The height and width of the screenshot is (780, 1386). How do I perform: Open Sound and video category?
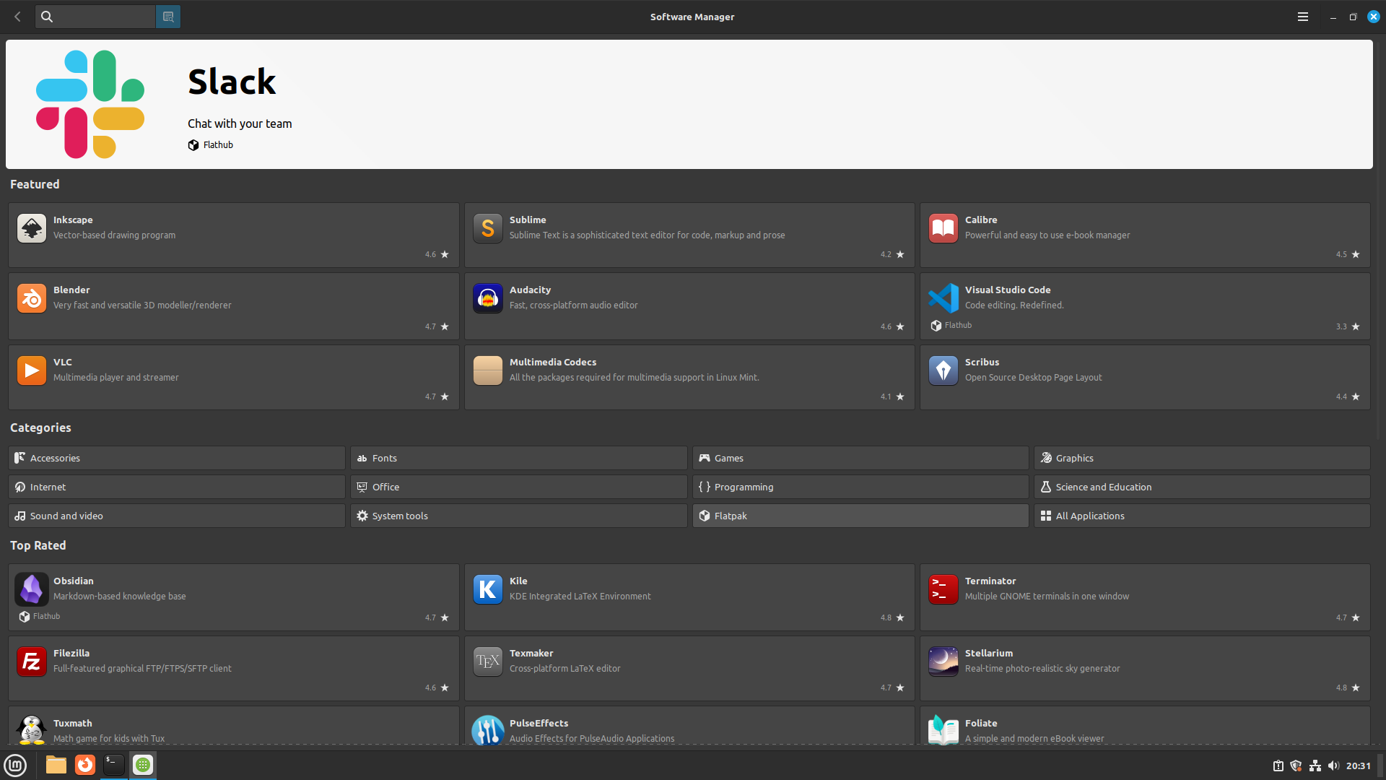coord(177,516)
